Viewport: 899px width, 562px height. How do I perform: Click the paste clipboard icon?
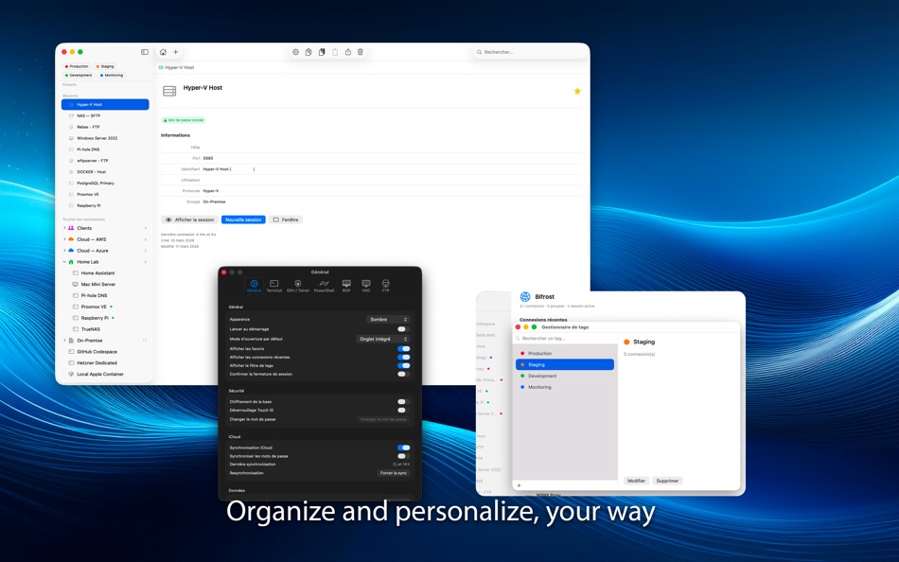coord(335,52)
